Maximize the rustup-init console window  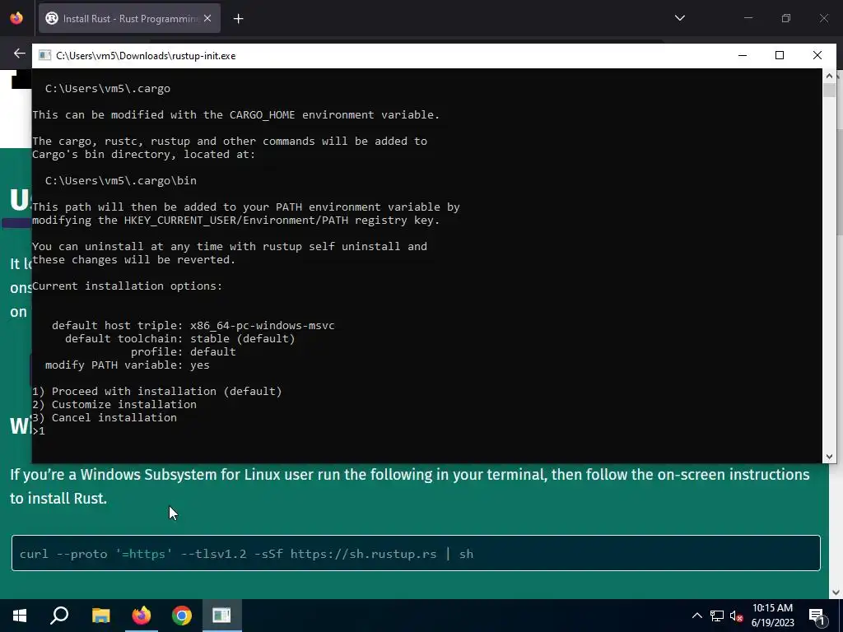pos(779,55)
